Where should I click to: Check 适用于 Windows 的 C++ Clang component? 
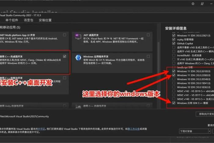[x=174, y=63]
